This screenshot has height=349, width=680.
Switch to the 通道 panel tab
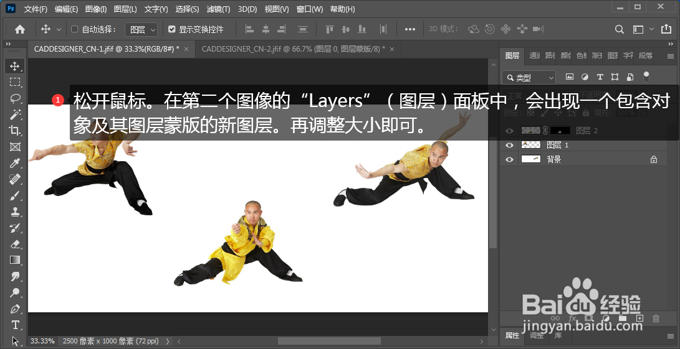point(535,55)
